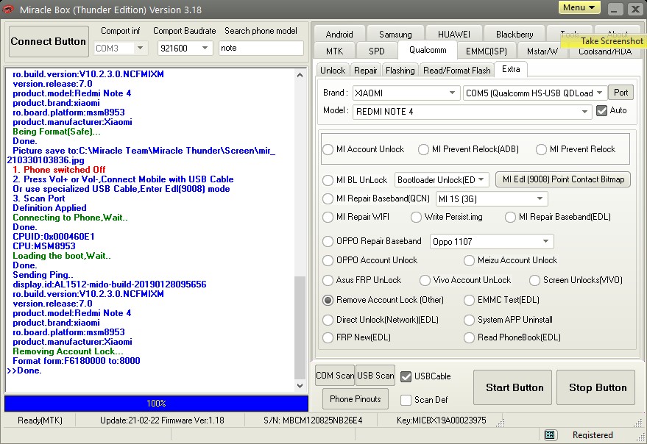This screenshot has width=647, height=444.
Task: Select Direct Unlock(Network)(EDL) option
Action: click(328, 320)
